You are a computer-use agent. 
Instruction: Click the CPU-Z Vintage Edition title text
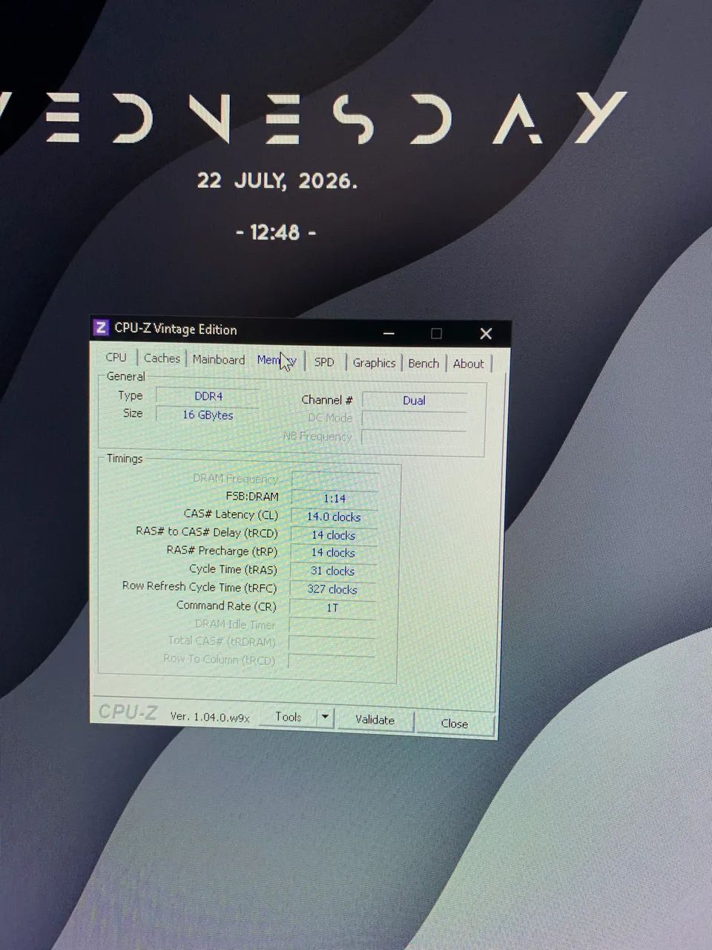coord(176,329)
